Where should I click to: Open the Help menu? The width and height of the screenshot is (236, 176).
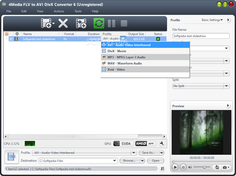point(95,11)
